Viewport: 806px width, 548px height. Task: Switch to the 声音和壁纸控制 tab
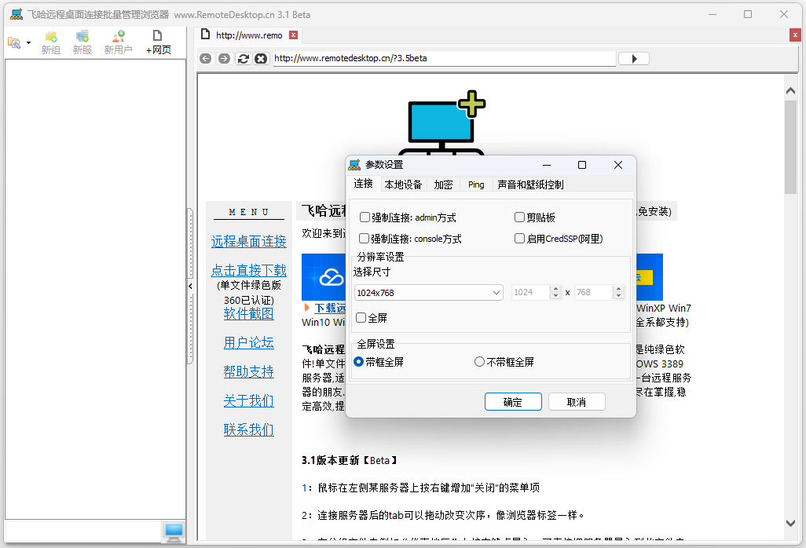pos(530,185)
